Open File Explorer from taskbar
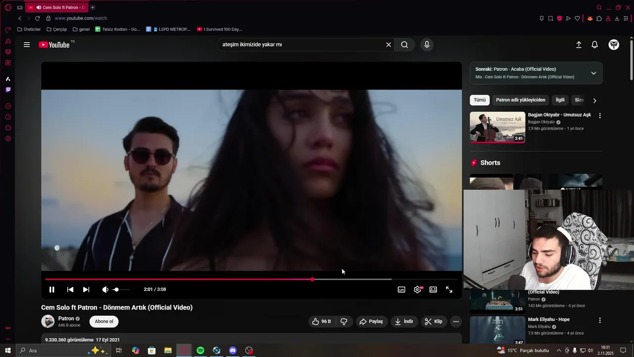 (168, 351)
